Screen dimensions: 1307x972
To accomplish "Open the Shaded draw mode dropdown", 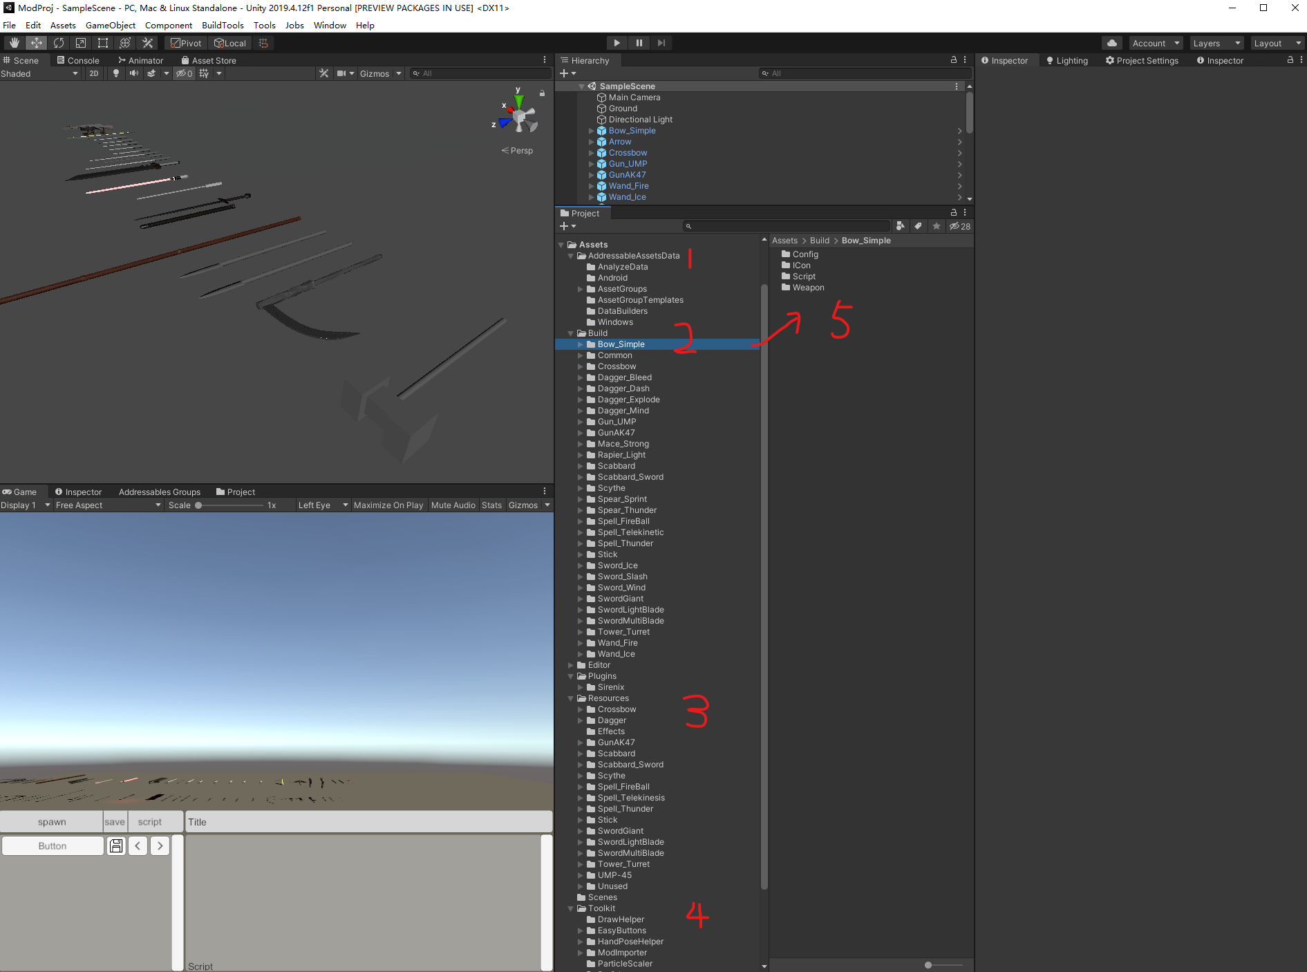I will [x=40, y=73].
